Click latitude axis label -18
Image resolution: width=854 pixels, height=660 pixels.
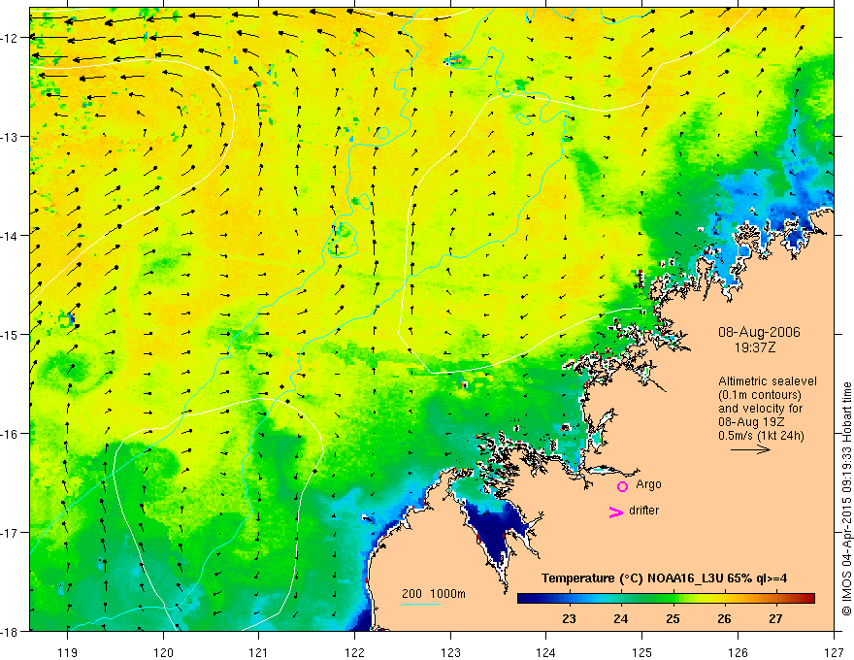(x=10, y=631)
